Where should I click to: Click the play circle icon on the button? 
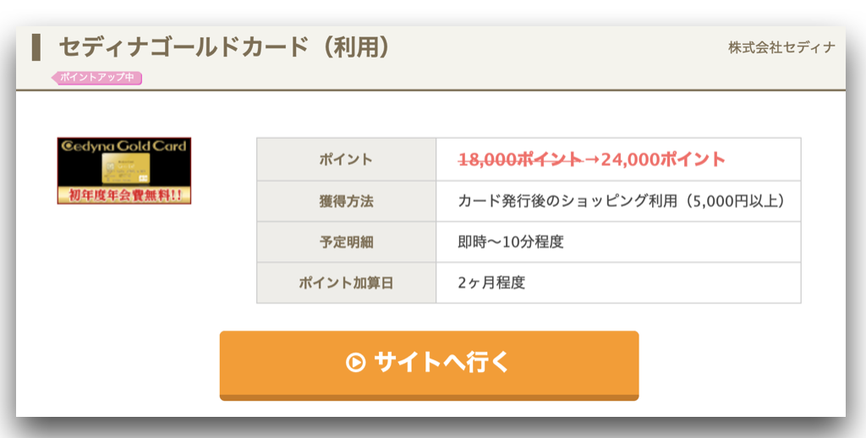pyautogui.click(x=356, y=363)
